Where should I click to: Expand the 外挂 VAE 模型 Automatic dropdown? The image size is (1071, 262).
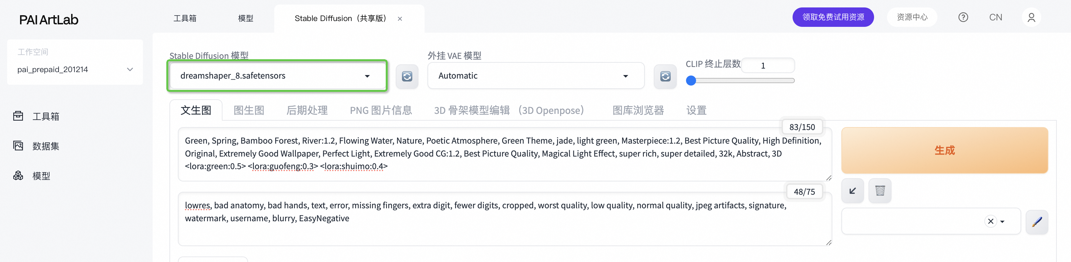[535, 76]
